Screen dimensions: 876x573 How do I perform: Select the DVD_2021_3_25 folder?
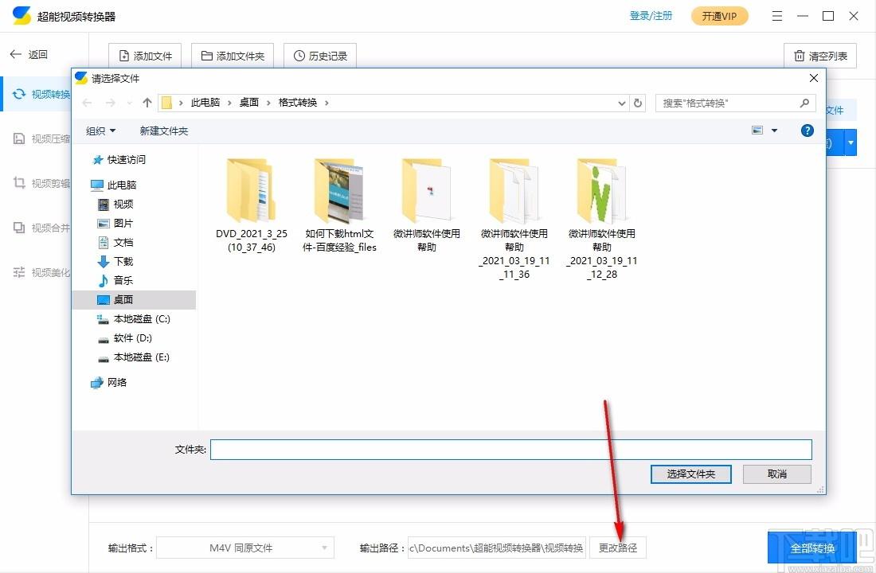pyautogui.click(x=252, y=205)
